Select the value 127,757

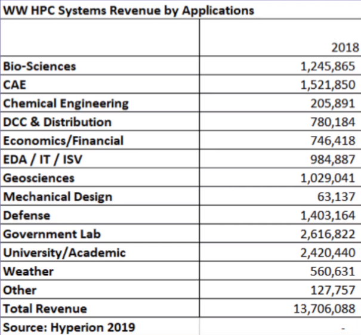333,290
